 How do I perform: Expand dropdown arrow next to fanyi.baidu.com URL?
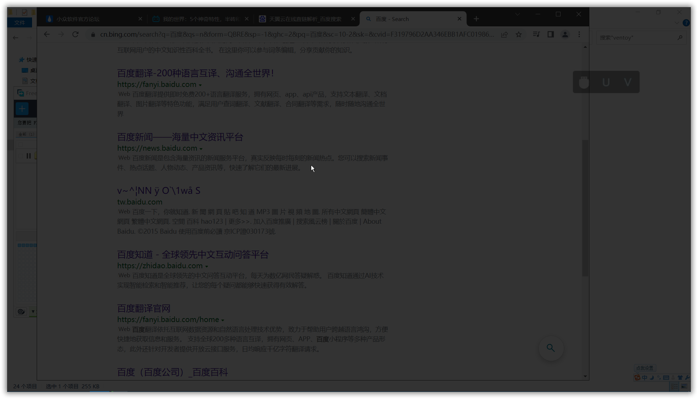[x=200, y=85]
